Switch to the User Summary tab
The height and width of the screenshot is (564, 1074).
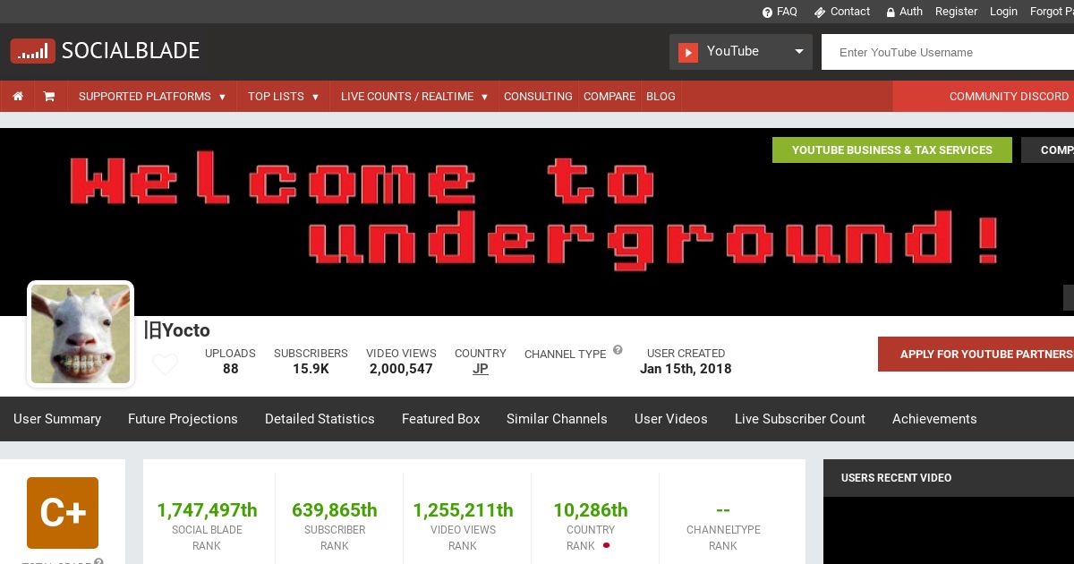click(57, 419)
